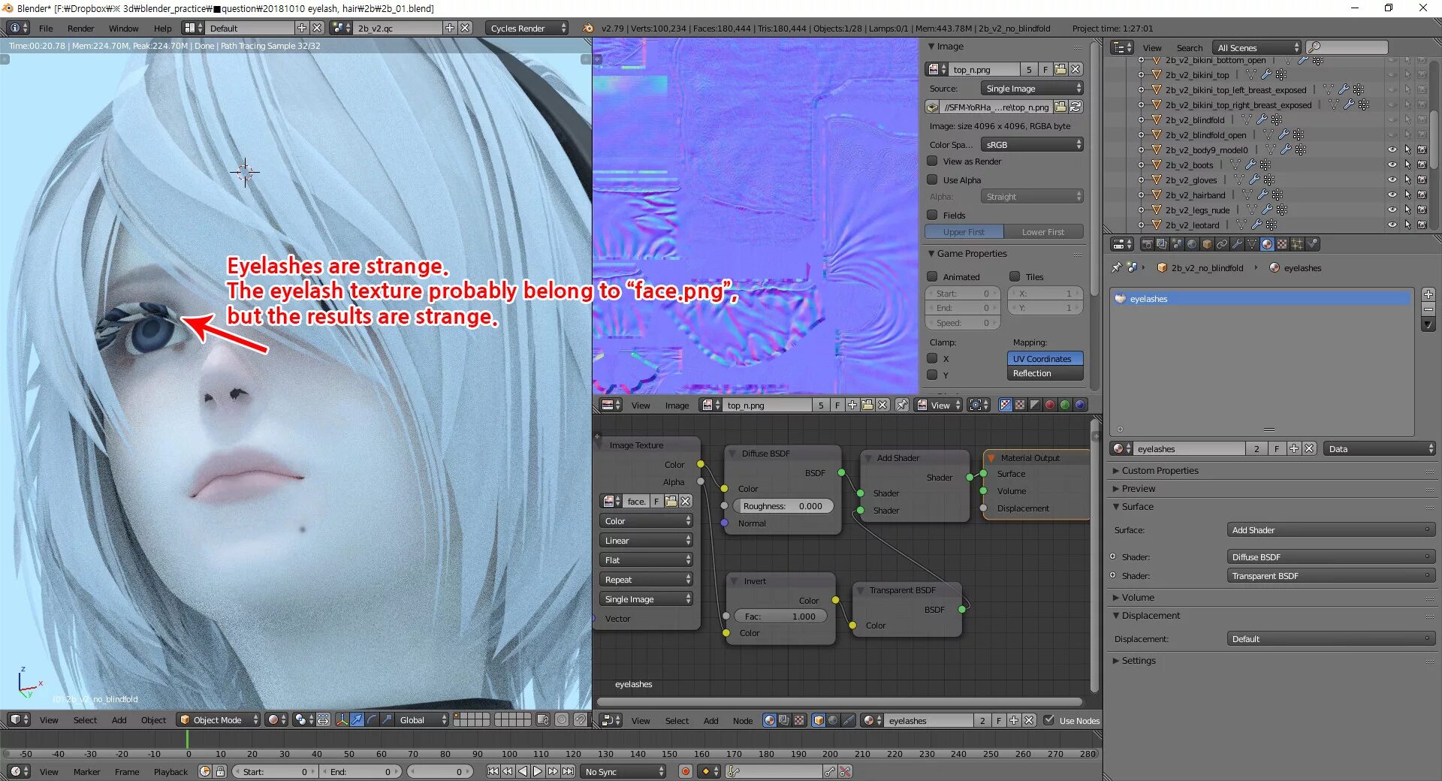Screen dimensions: 1442x781
Task: Open the Node menu in node editor
Action: (742, 721)
